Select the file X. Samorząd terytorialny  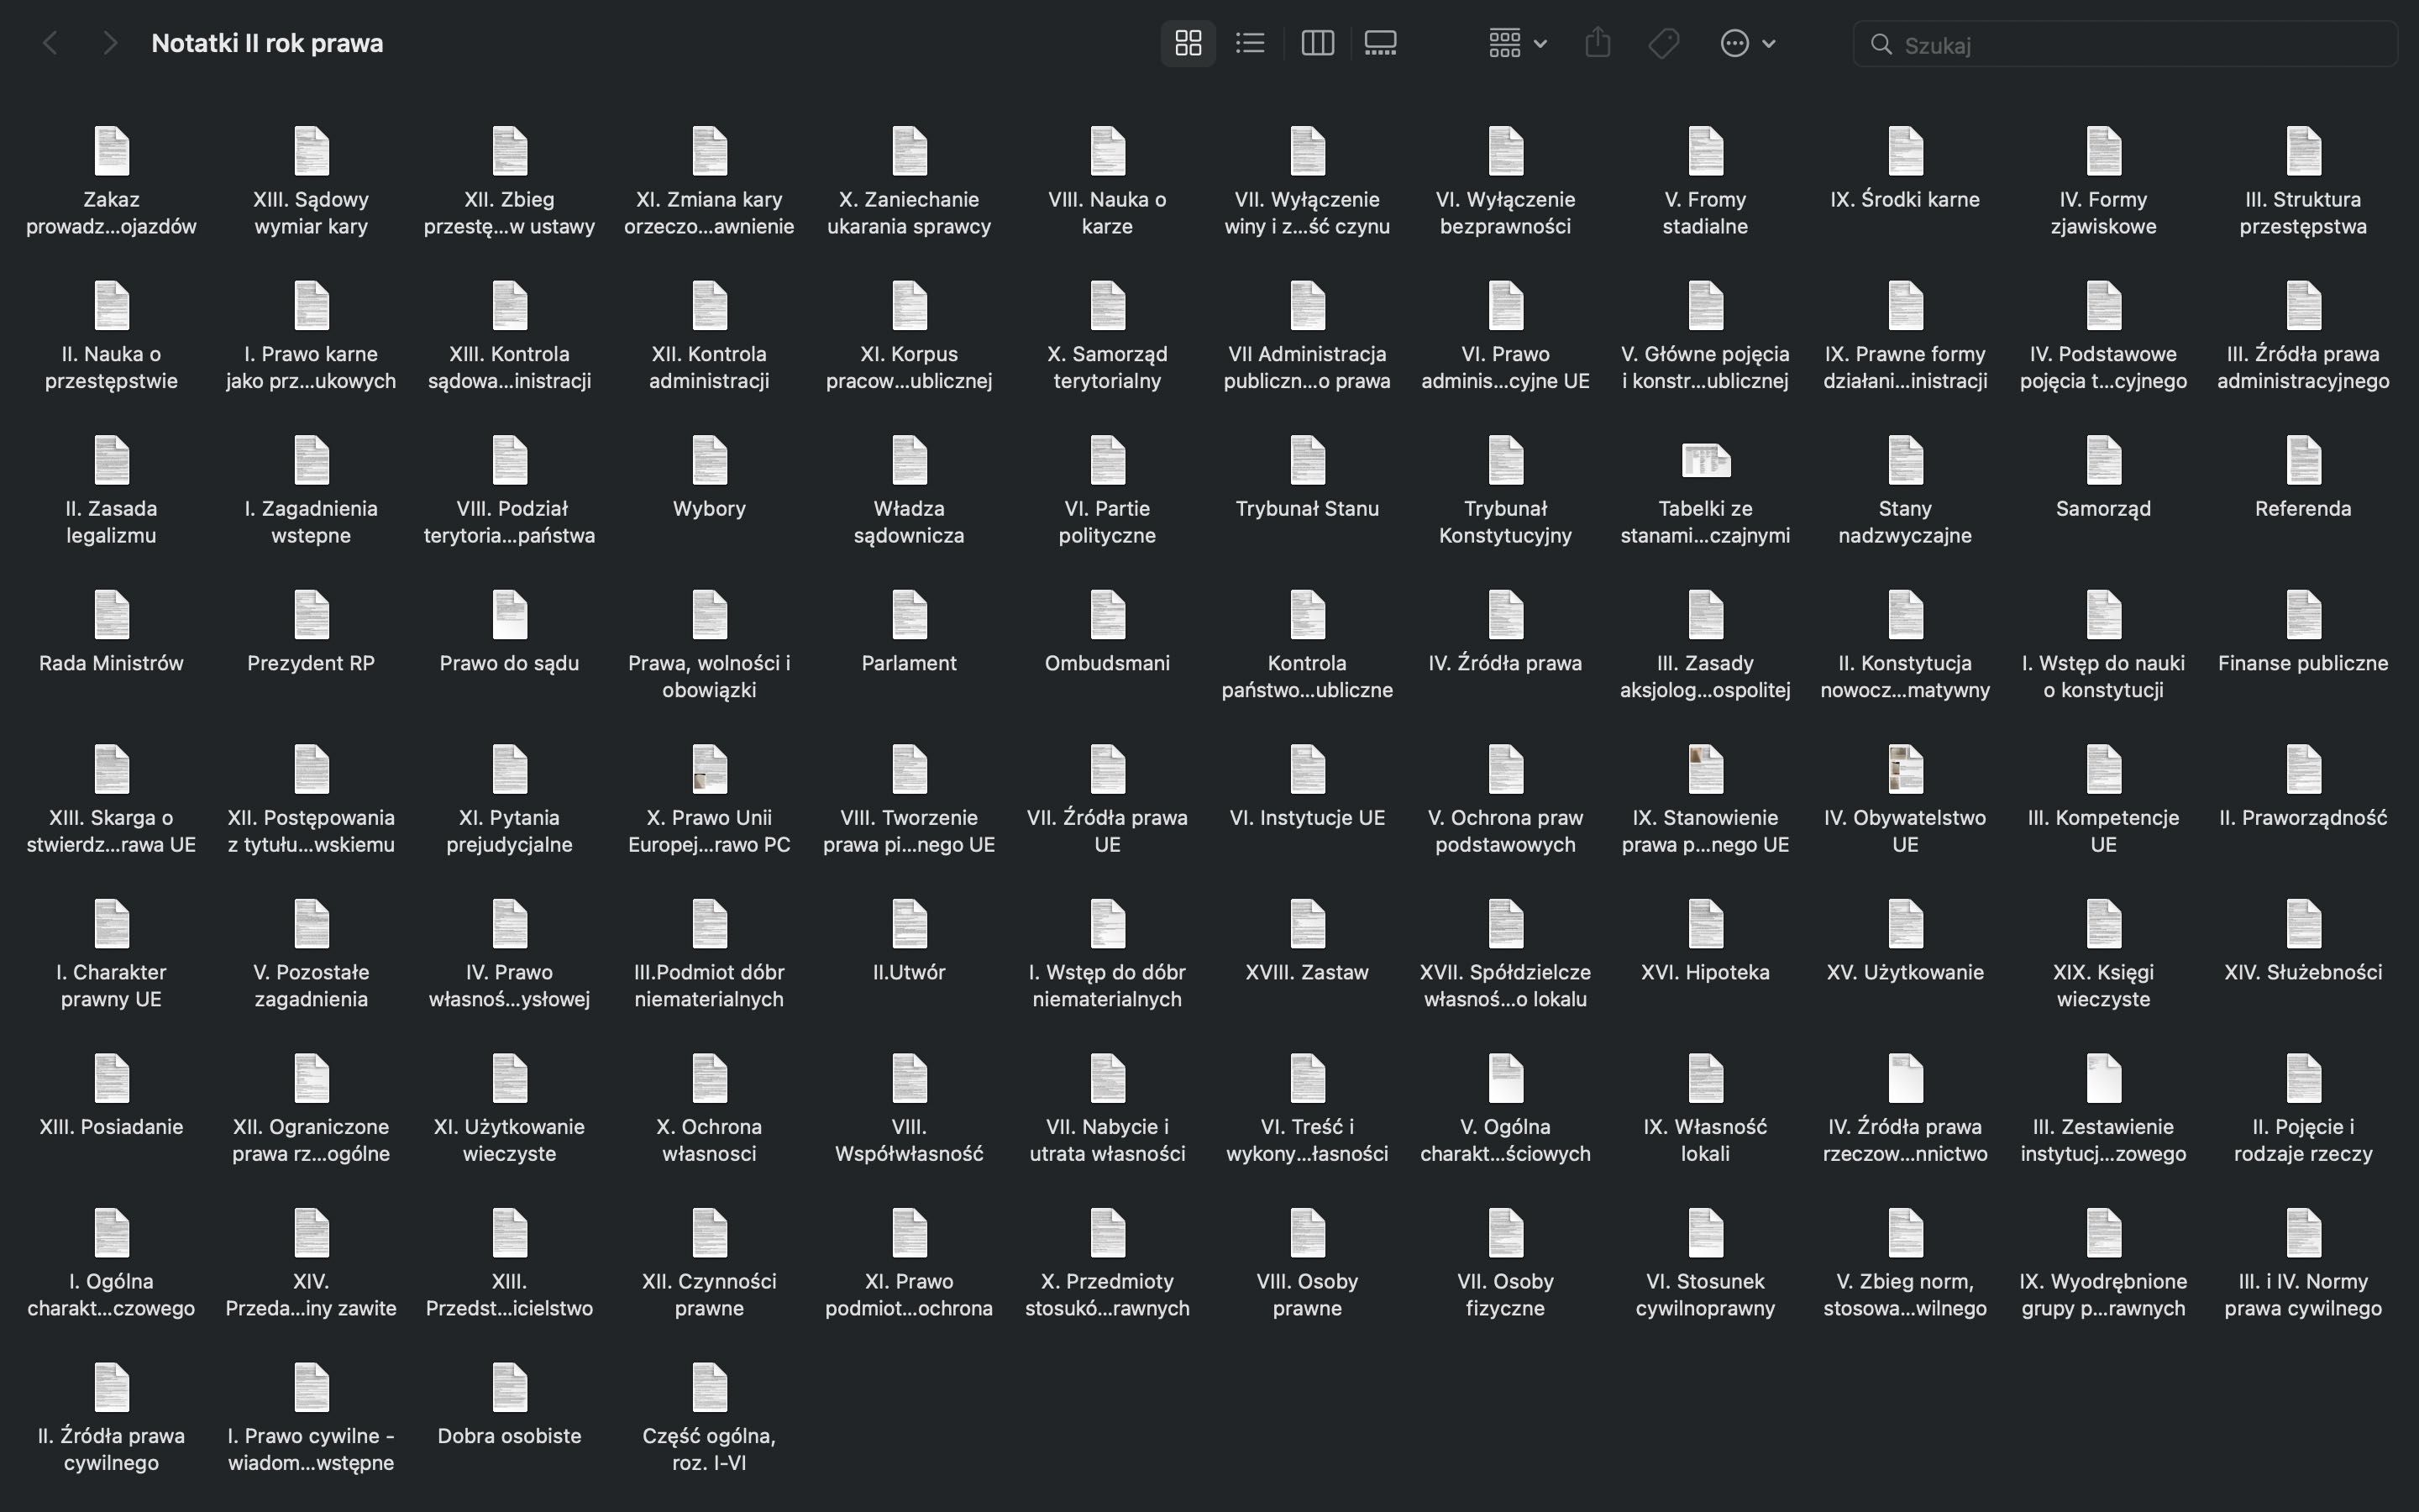[x=1108, y=337]
